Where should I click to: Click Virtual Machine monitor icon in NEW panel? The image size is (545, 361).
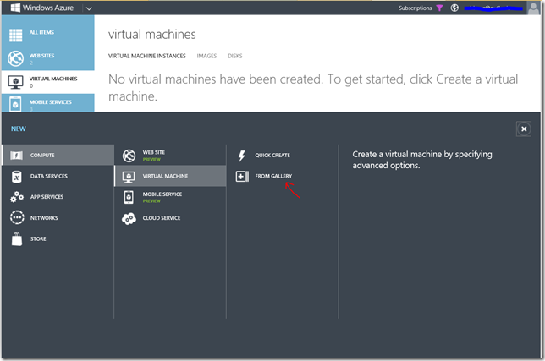[129, 177]
